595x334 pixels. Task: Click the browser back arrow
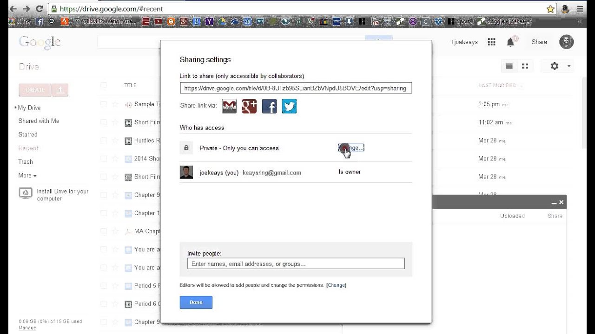(x=13, y=9)
